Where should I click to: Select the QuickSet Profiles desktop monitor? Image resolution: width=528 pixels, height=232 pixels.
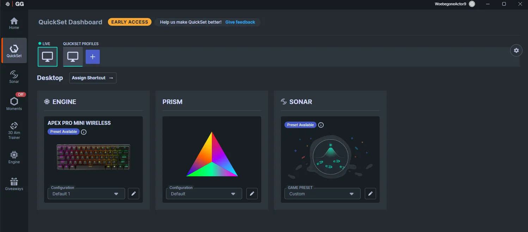[73, 56]
